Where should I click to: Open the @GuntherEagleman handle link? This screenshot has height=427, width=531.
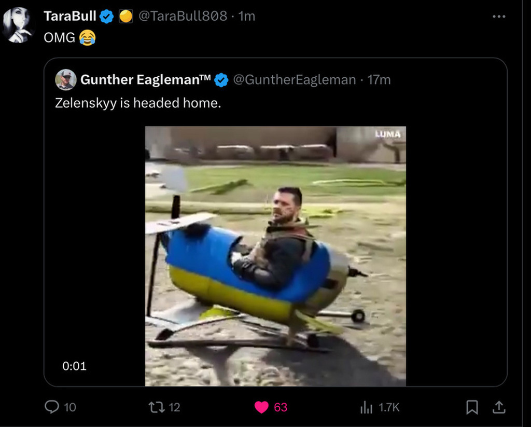pos(295,80)
